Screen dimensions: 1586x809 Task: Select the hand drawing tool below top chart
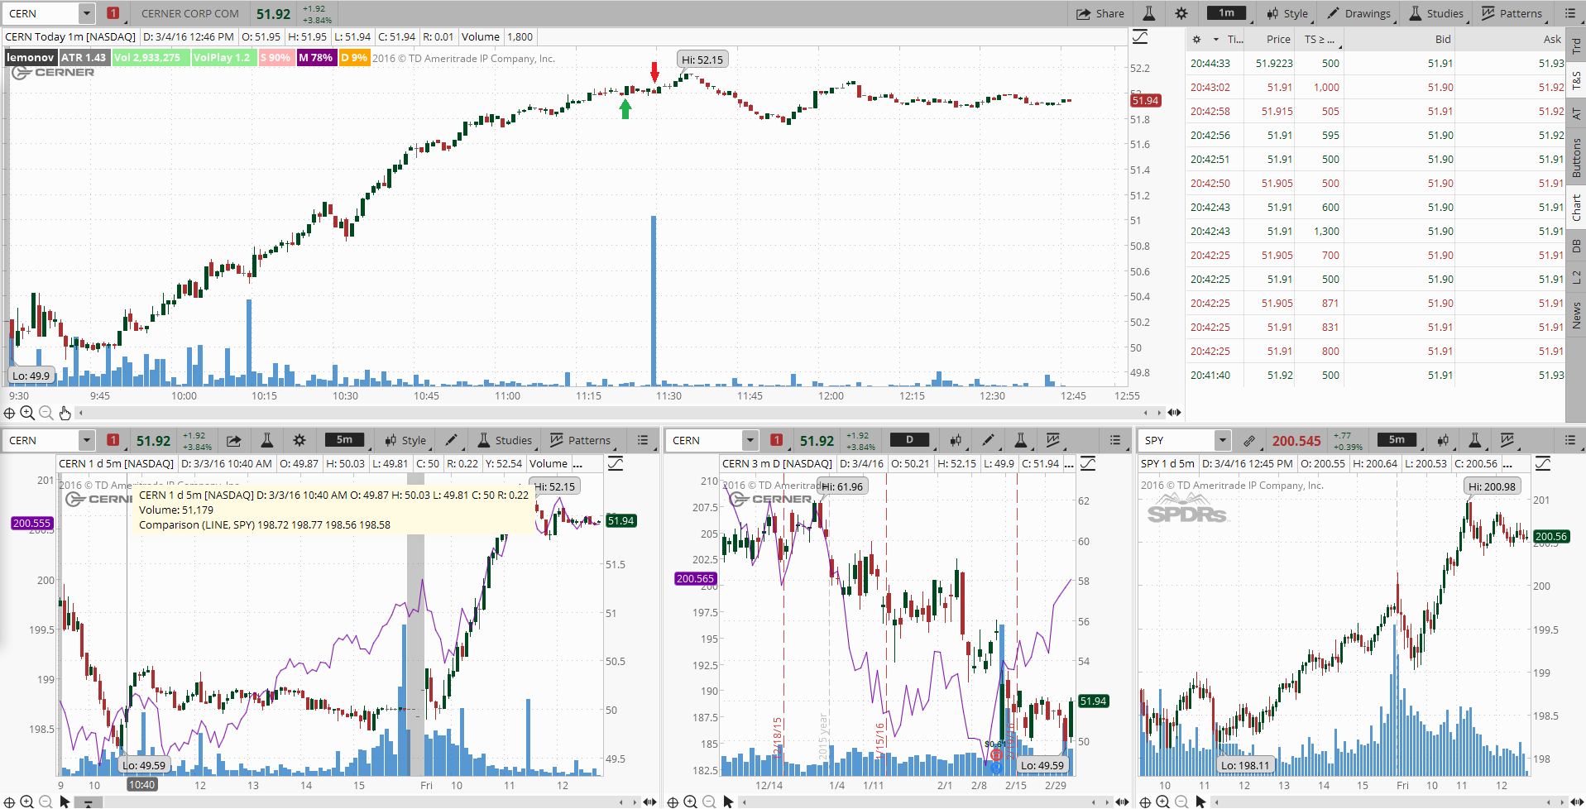point(65,412)
